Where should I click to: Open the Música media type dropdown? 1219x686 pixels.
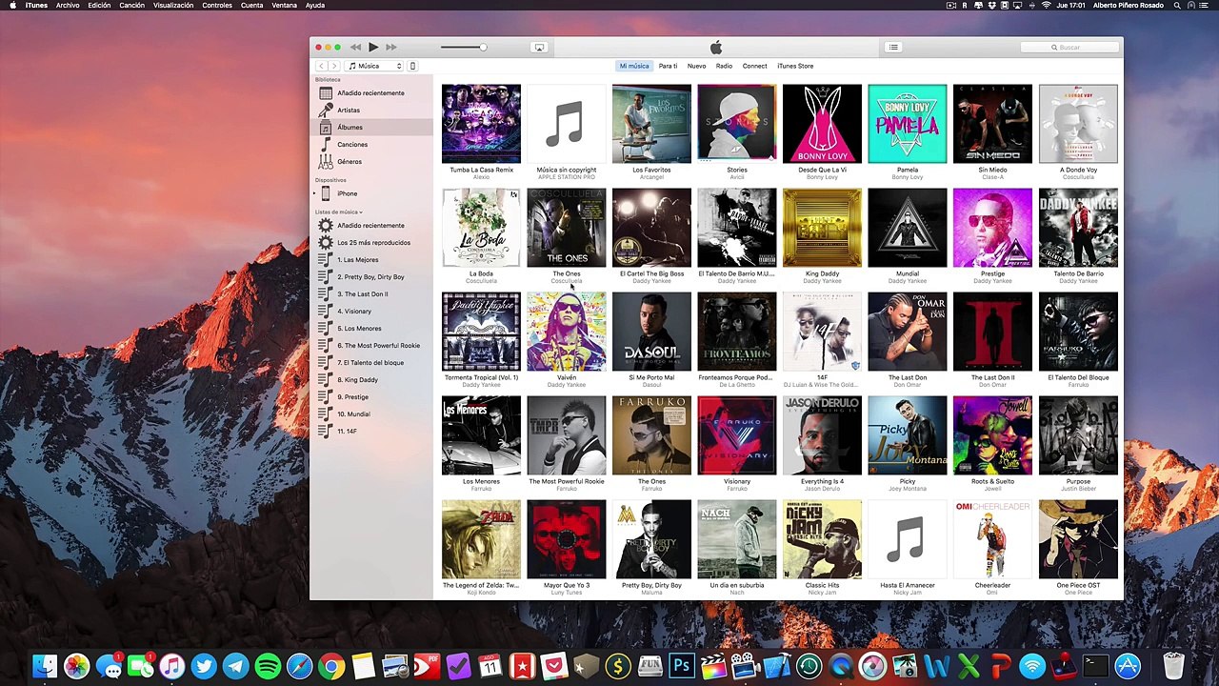click(374, 66)
